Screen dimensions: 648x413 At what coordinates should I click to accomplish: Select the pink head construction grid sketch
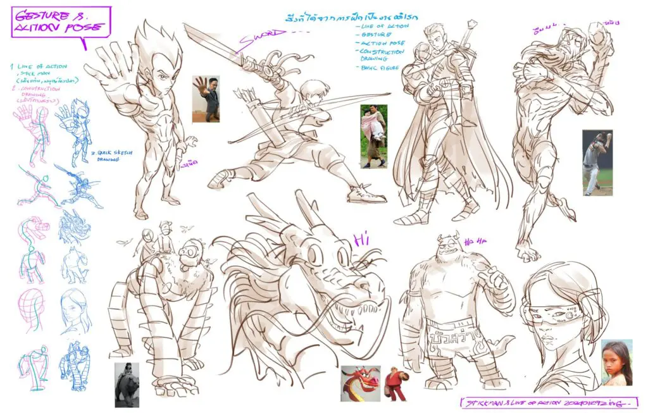[33, 309]
